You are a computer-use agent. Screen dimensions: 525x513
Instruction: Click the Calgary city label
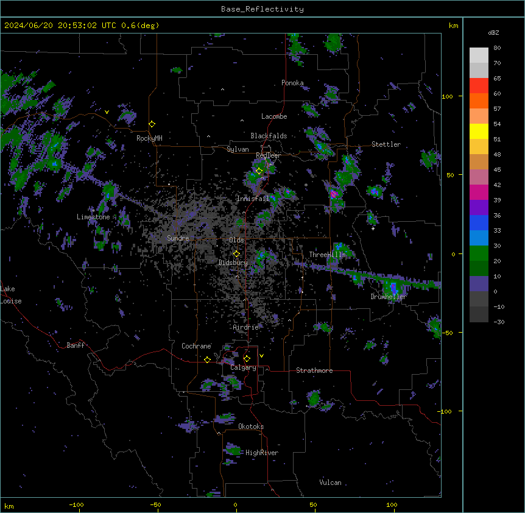pos(244,367)
